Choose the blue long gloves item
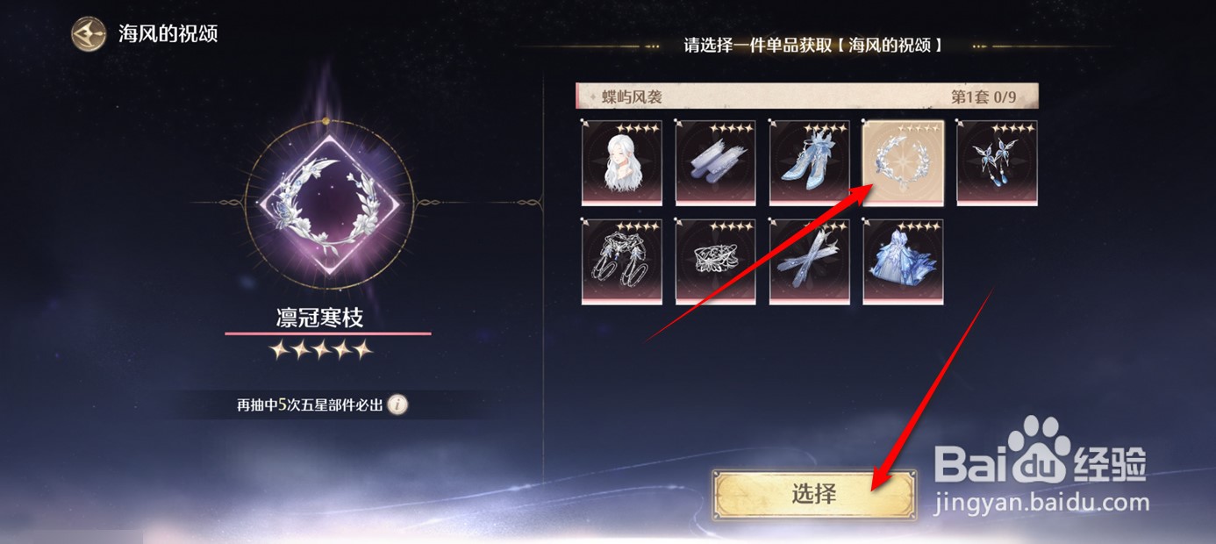 [810, 262]
